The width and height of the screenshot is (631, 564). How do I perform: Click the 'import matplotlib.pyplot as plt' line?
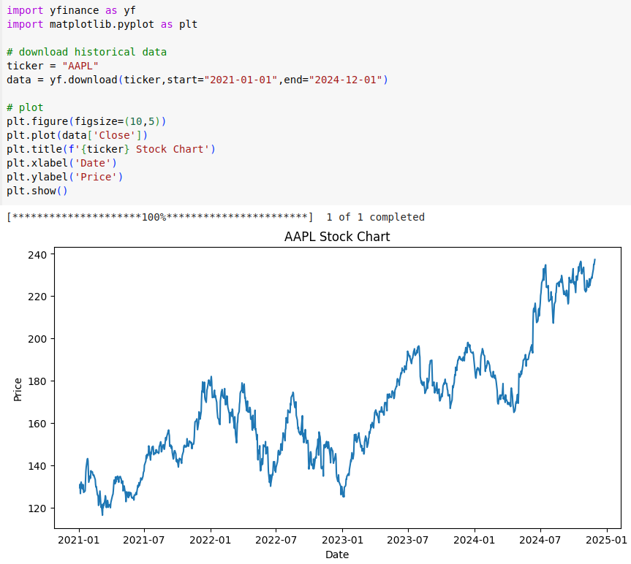pyautogui.click(x=102, y=25)
